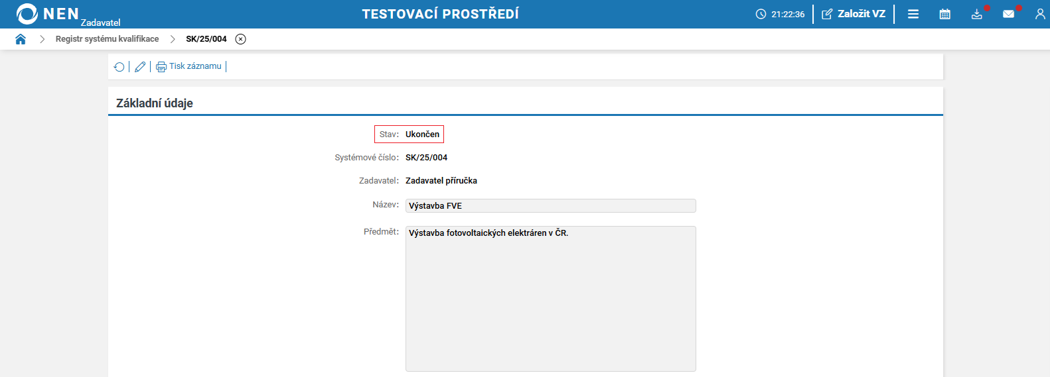Click inside the Předmět text area

pyautogui.click(x=550, y=298)
